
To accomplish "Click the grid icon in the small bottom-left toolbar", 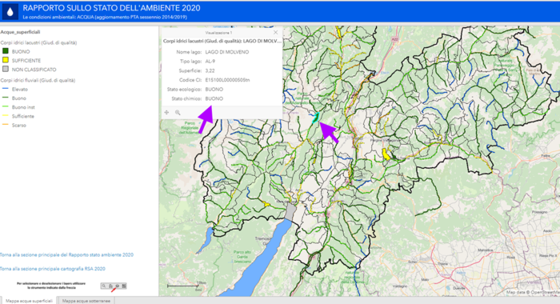I will (x=124, y=286).
